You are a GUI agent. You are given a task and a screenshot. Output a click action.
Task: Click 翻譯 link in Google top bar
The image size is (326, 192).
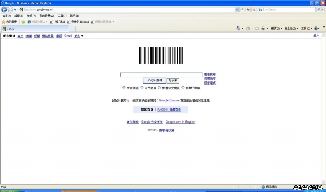pyautogui.click(x=59, y=36)
